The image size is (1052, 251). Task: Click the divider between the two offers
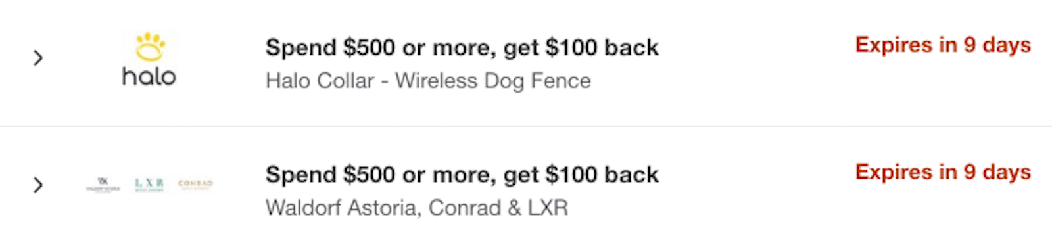point(526,126)
